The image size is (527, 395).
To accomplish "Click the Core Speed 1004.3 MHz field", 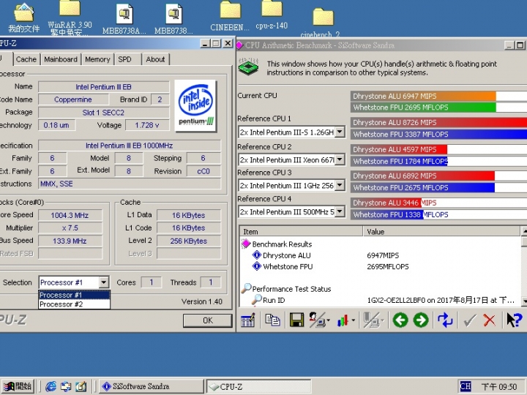I will click(x=70, y=215).
